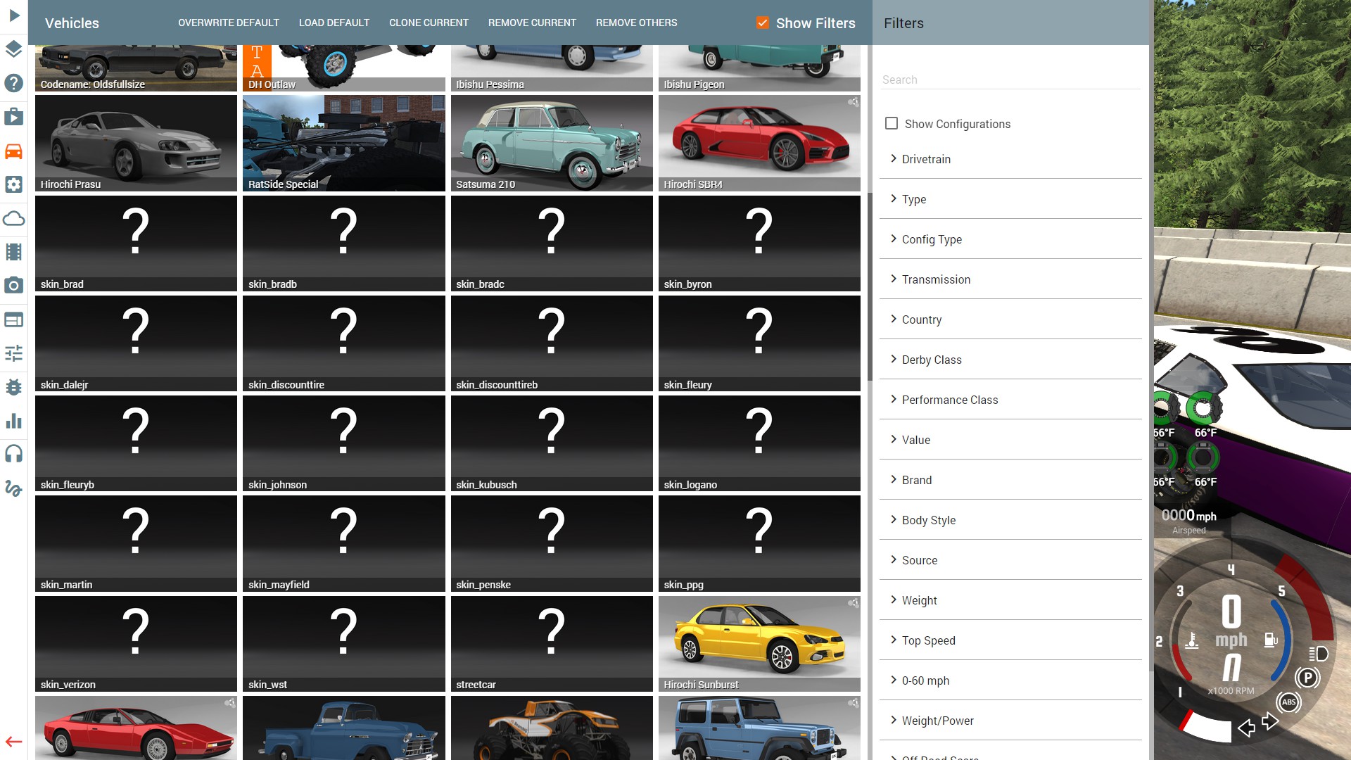Expand the Weight filter
This screenshot has width=1351, height=760.
click(x=1010, y=600)
